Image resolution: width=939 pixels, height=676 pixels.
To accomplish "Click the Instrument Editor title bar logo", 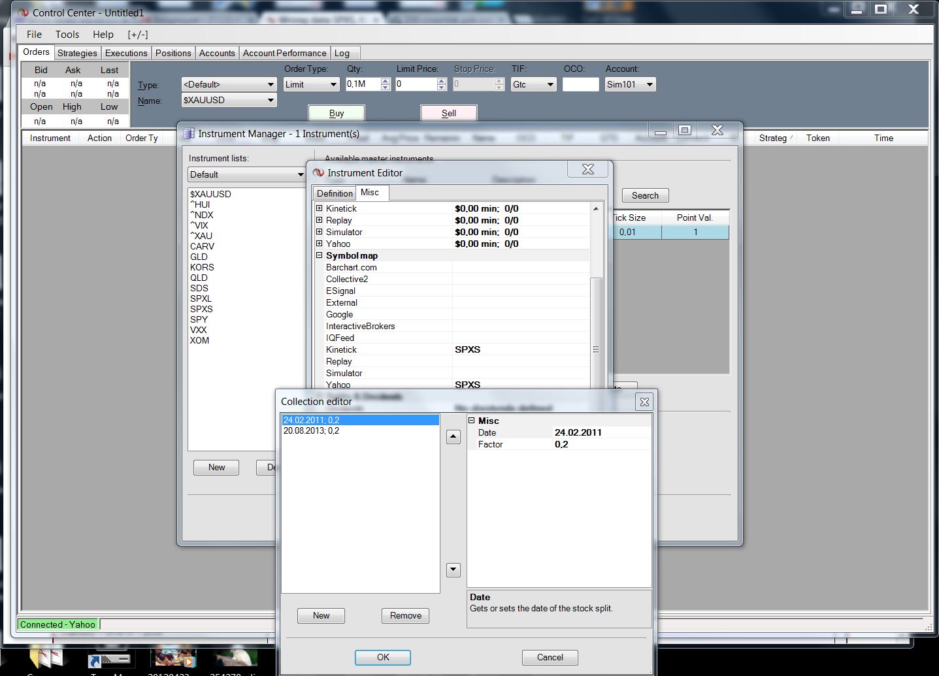I will (x=319, y=172).
